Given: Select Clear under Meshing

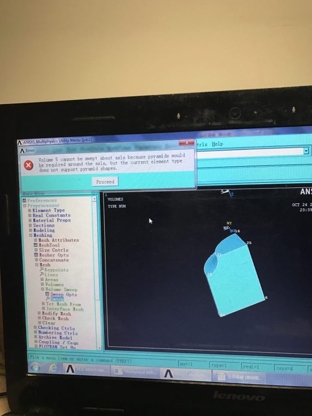Looking at the screenshot, I should 49,323.
